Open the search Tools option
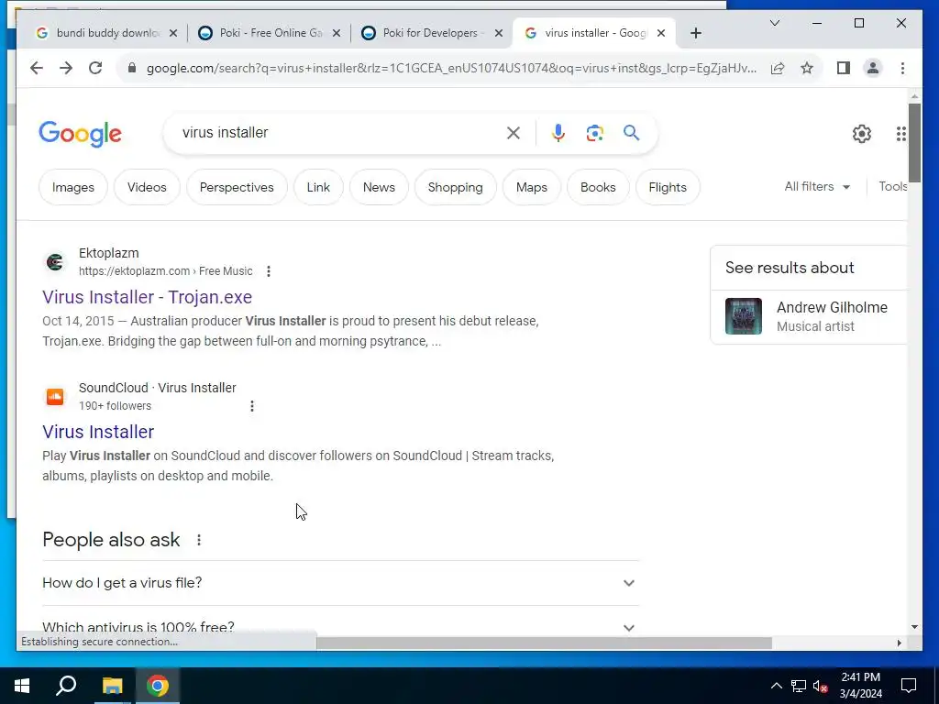The image size is (939, 704). click(x=892, y=187)
